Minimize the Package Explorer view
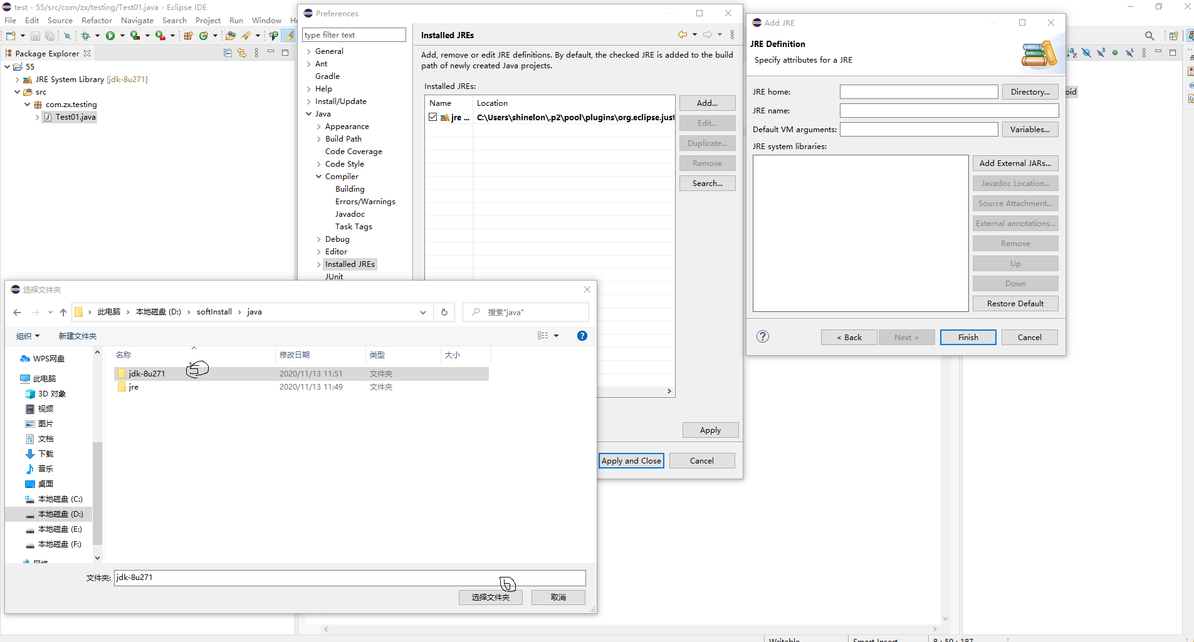Image resolution: width=1194 pixels, height=642 pixels. [271, 52]
